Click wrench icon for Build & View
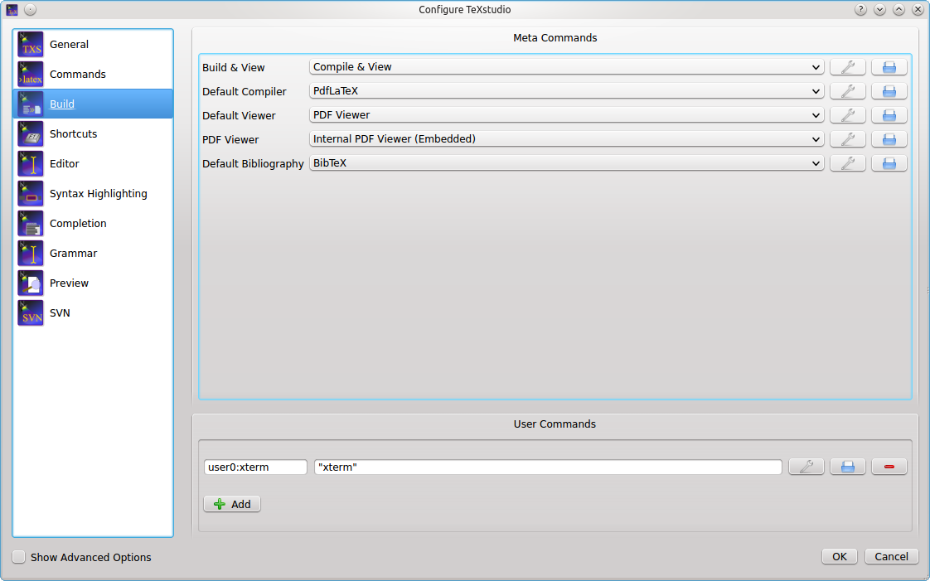 [x=848, y=67]
